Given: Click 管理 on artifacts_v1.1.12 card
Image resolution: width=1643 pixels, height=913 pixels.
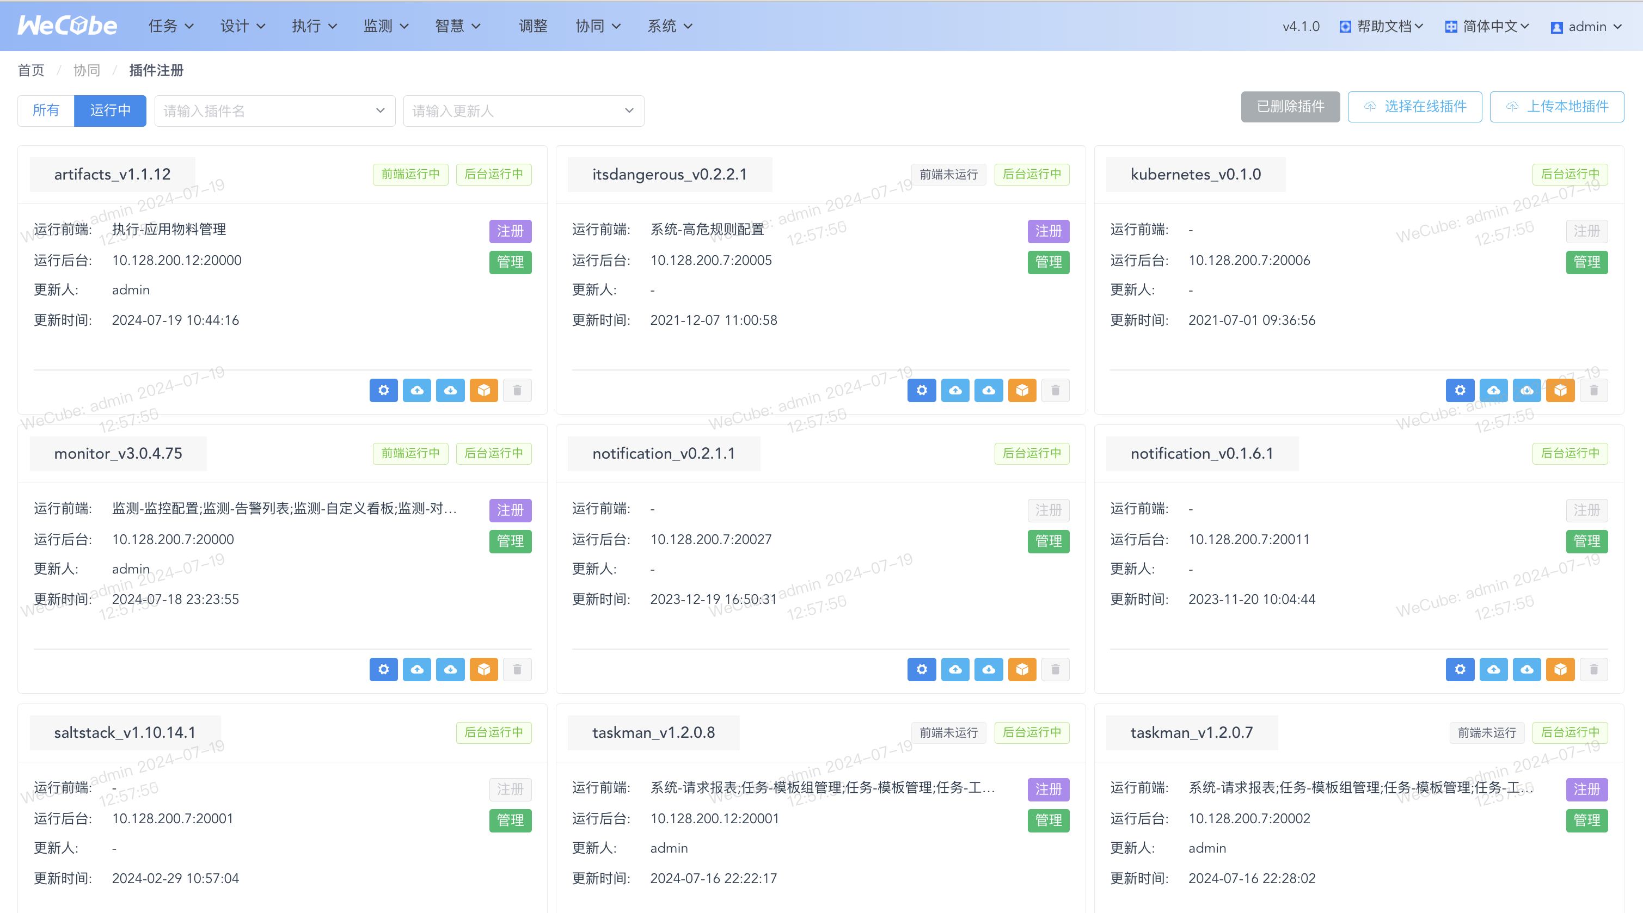Looking at the screenshot, I should click(510, 261).
